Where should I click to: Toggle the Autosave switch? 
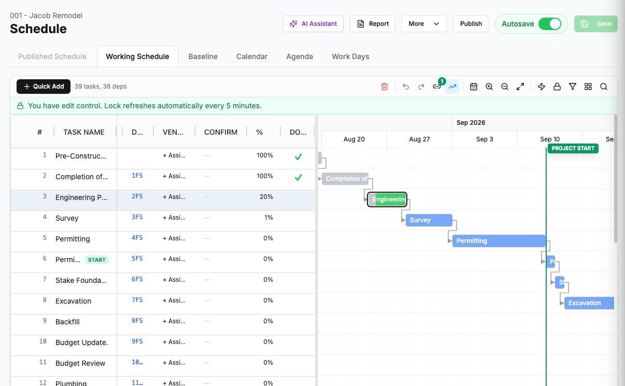(549, 24)
